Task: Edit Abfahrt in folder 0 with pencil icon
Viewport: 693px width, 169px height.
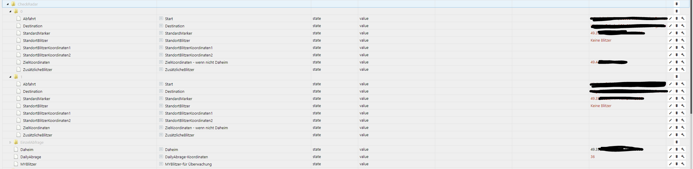Action: (x=671, y=18)
